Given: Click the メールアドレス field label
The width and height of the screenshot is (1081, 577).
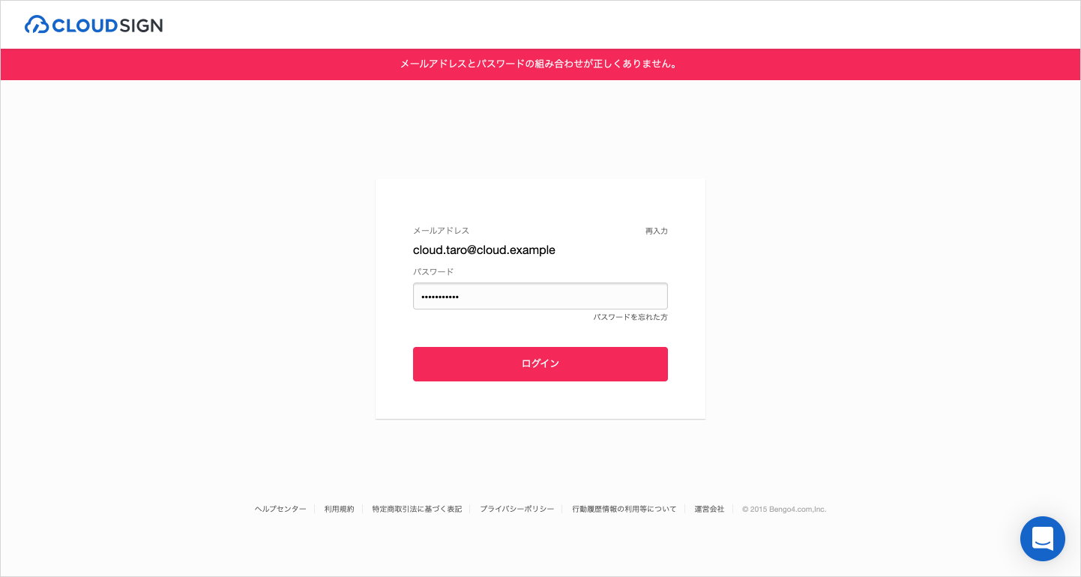Looking at the screenshot, I should tap(442, 231).
